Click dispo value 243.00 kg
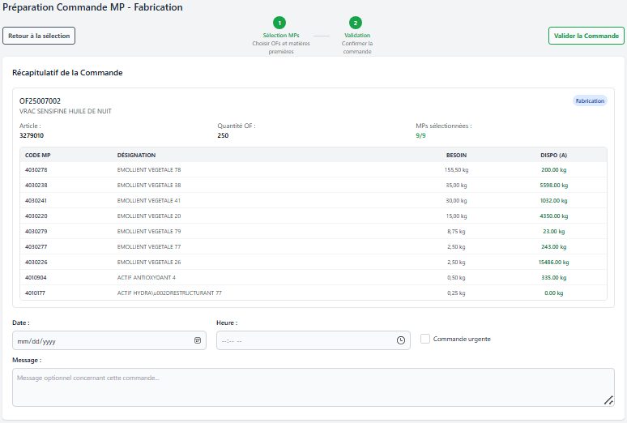The width and height of the screenshot is (627, 423). pyautogui.click(x=554, y=247)
